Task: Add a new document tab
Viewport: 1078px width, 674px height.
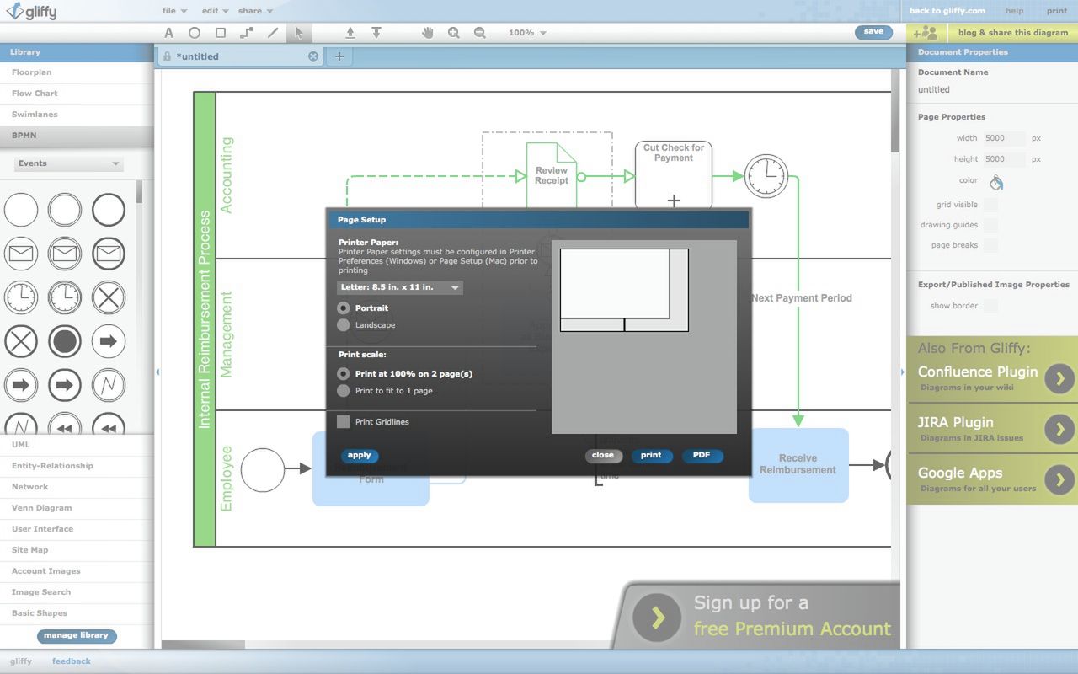Action: point(339,56)
